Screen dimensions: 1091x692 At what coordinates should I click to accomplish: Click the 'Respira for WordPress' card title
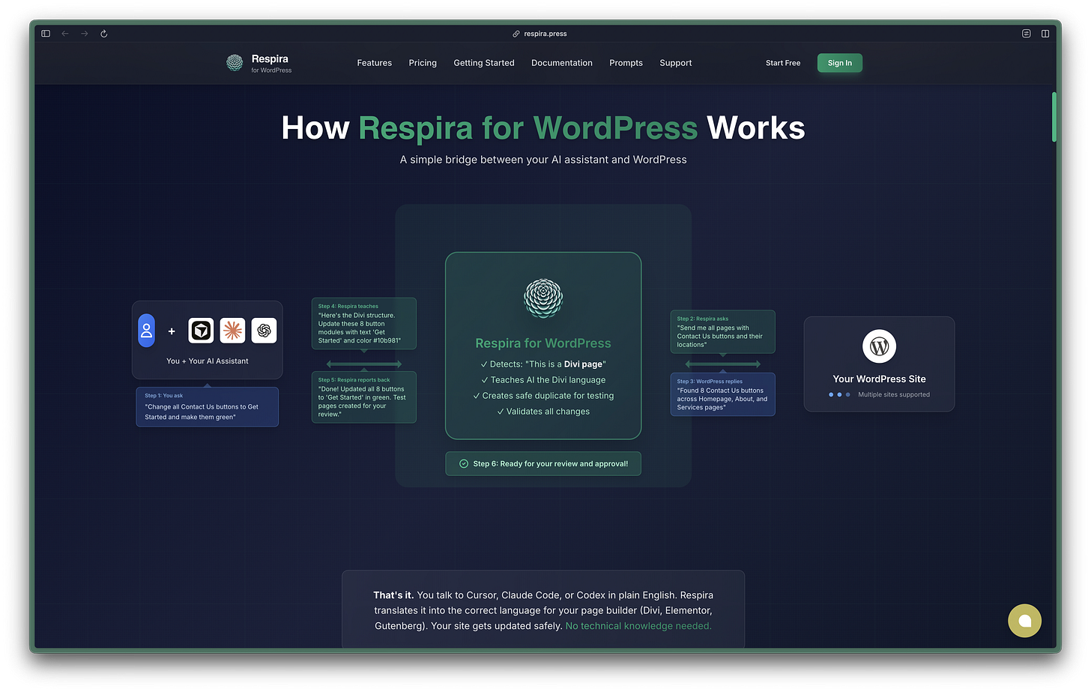point(543,343)
